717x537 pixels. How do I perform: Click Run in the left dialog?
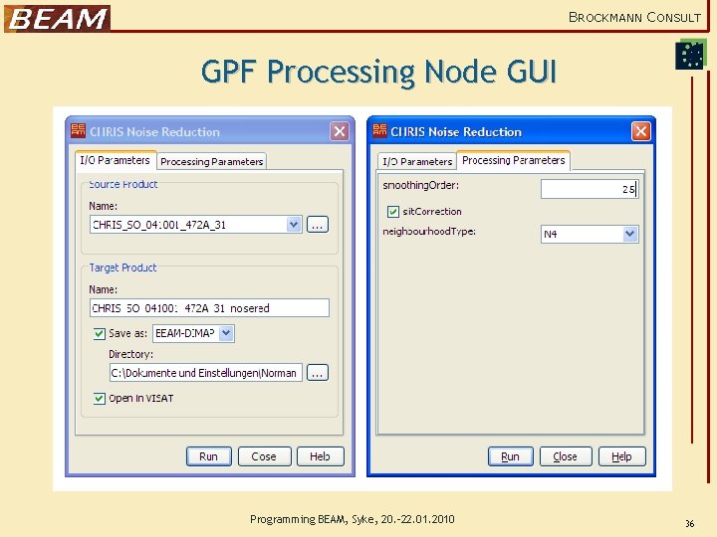point(208,456)
